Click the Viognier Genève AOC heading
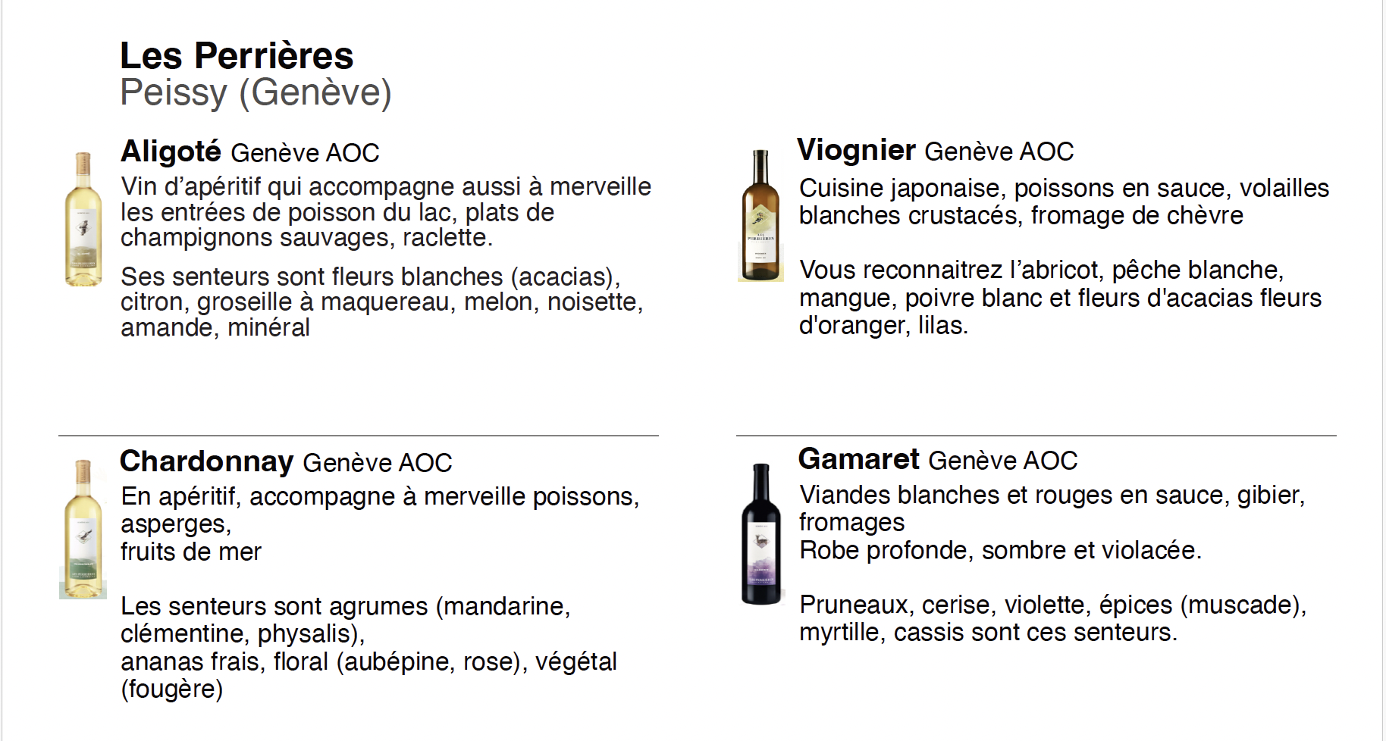 coord(936,150)
